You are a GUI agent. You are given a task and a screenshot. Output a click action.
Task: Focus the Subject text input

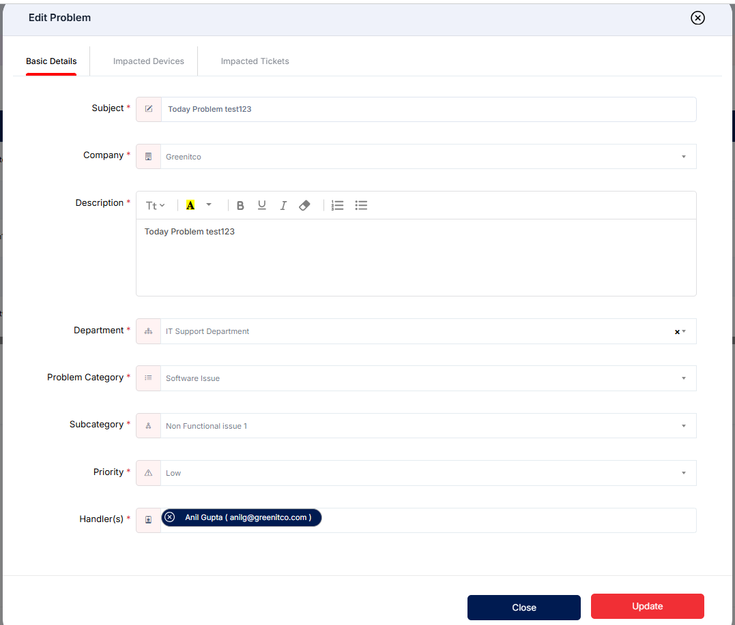click(x=429, y=109)
